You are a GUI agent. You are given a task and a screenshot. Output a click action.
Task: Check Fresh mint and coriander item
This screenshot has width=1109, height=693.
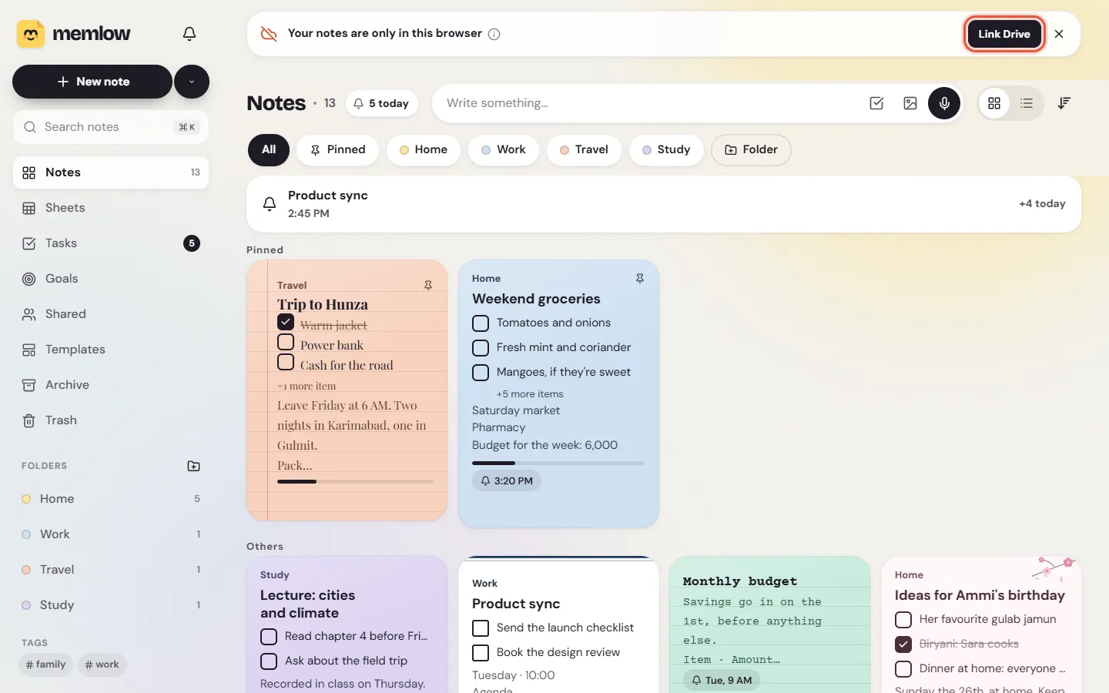481,348
